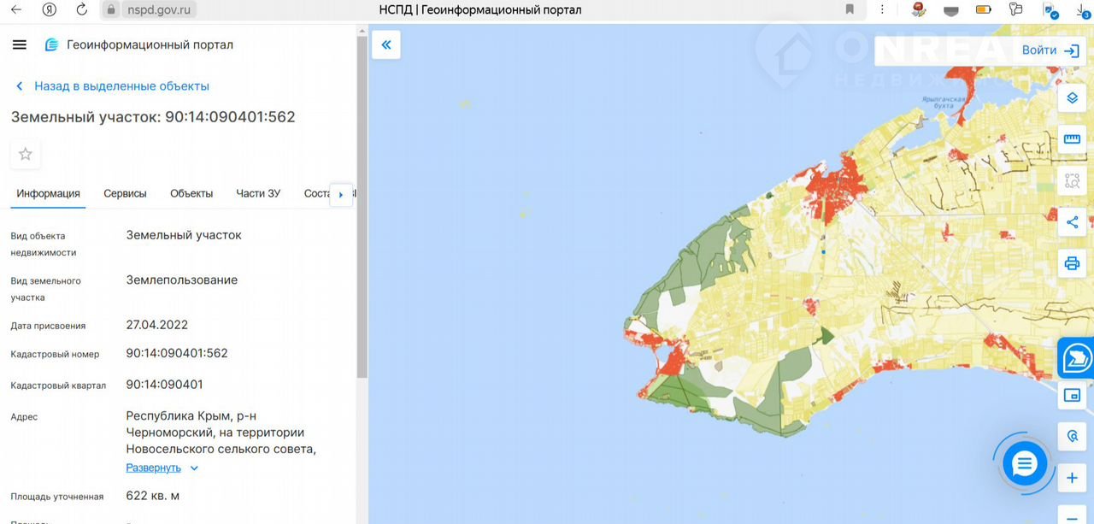Zoom in on the map
The height and width of the screenshot is (524, 1094).
tap(1072, 478)
